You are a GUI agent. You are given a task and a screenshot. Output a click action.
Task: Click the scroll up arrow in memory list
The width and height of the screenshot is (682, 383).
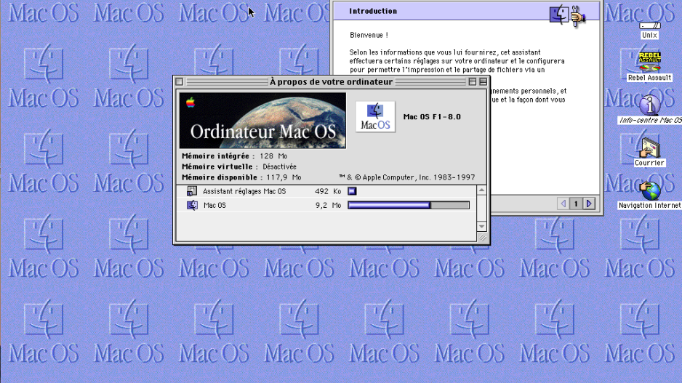pyautogui.click(x=481, y=190)
